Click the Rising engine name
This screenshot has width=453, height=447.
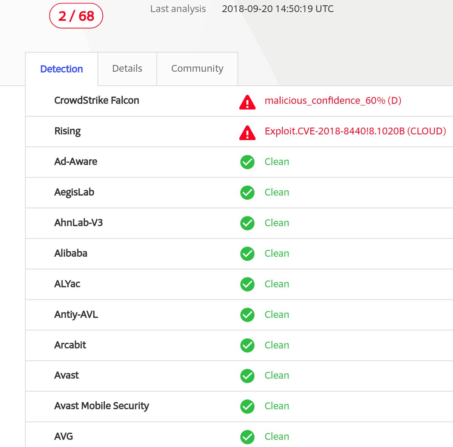pyautogui.click(x=68, y=131)
